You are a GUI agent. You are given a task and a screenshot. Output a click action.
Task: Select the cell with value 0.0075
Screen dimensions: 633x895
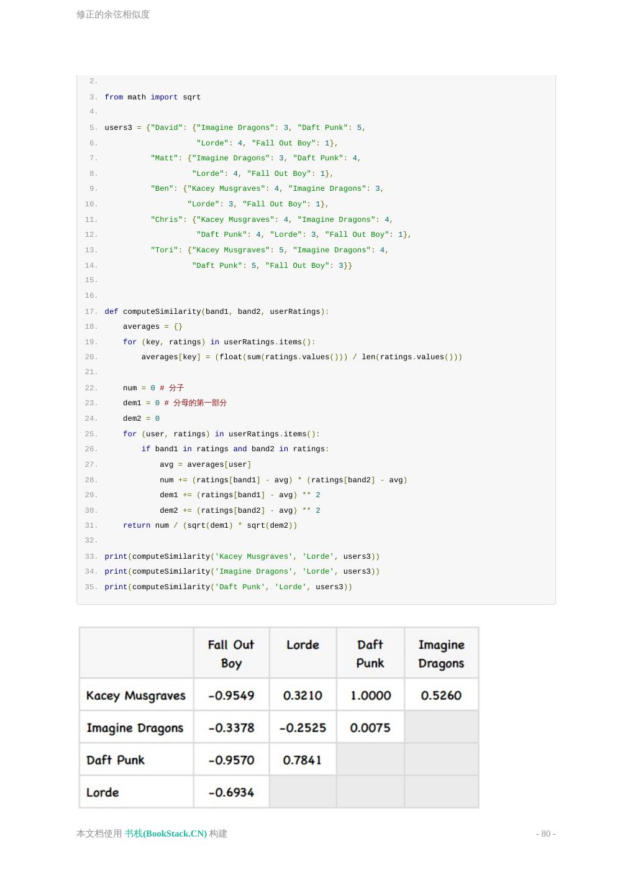click(370, 728)
